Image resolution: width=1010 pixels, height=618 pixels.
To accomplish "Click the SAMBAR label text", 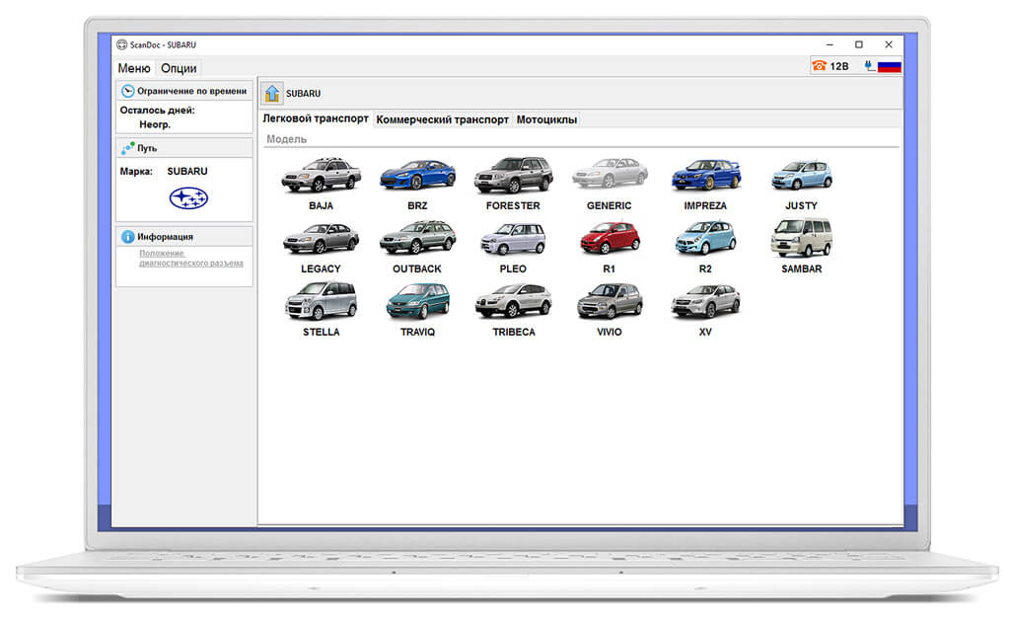I will (x=802, y=269).
